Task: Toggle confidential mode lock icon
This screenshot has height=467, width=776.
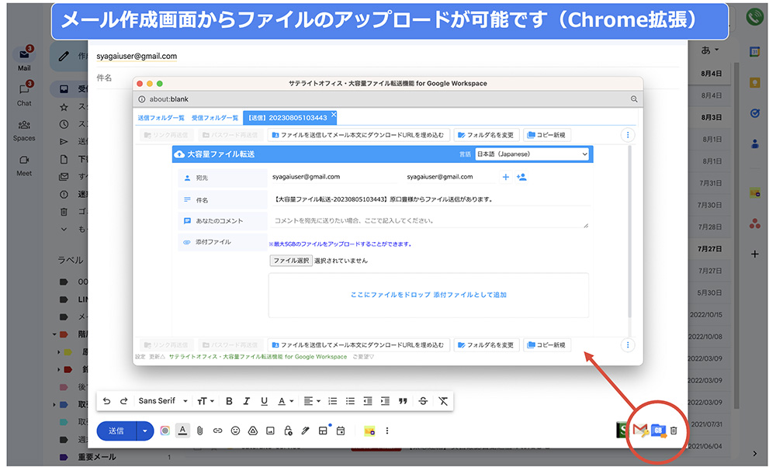Action: (x=288, y=431)
